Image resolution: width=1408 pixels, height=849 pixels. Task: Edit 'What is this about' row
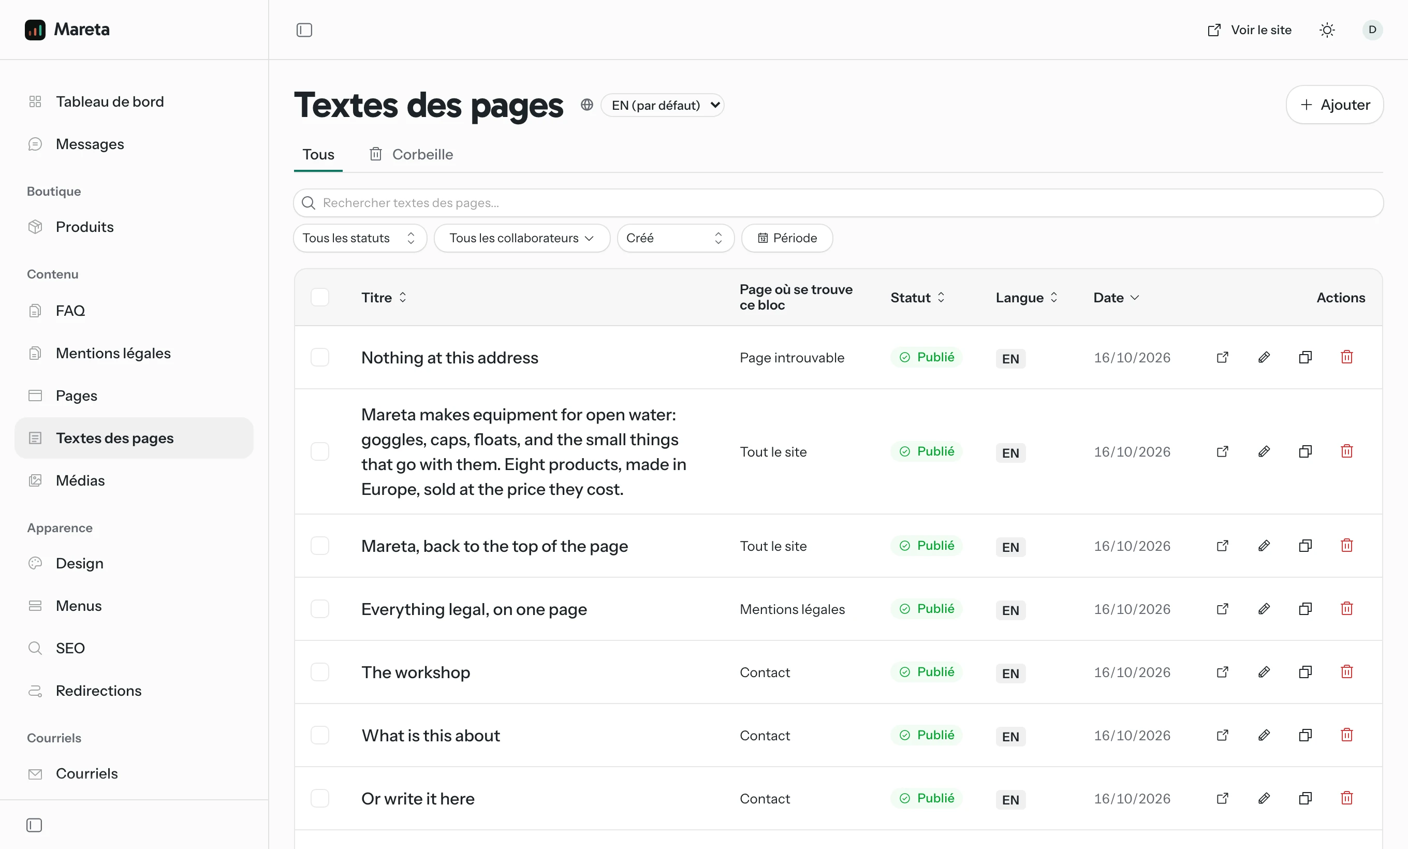point(1264,735)
